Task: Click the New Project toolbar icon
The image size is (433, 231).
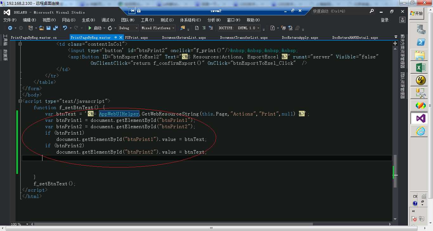Action: (30, 28)
